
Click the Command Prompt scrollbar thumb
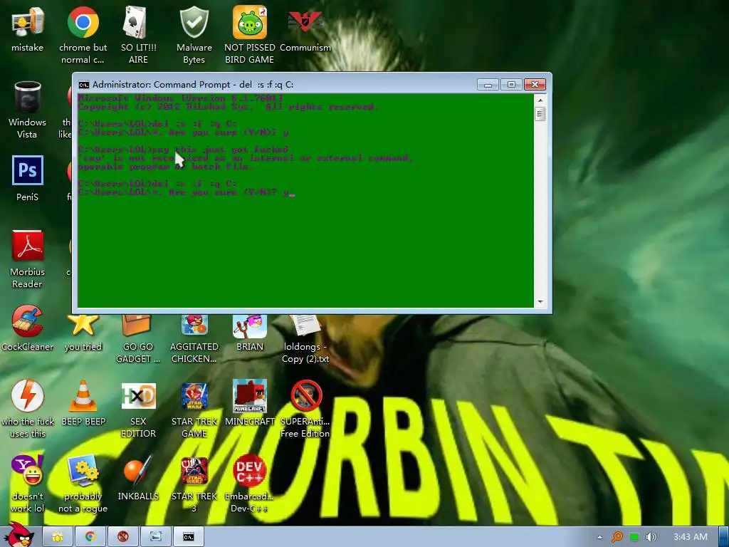point(540,114)
